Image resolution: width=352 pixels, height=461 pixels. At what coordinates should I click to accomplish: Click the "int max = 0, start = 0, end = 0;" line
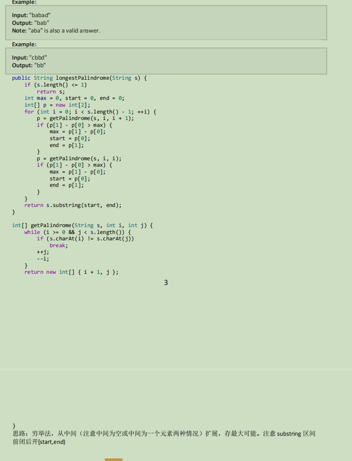click(x=75, y=98)
